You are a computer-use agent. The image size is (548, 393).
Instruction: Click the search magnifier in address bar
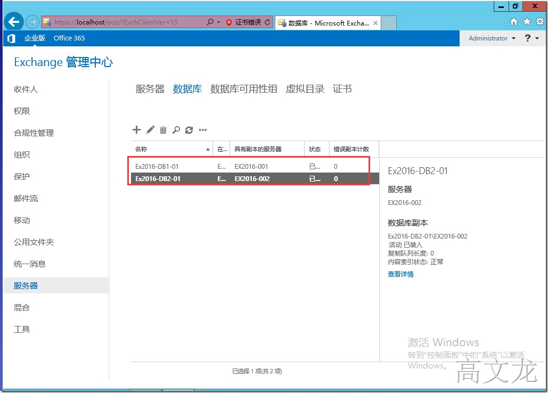(210, 22)
